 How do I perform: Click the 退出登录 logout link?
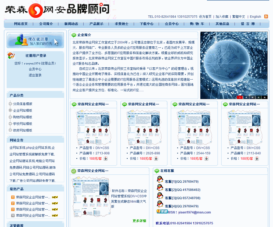point(35,75)
